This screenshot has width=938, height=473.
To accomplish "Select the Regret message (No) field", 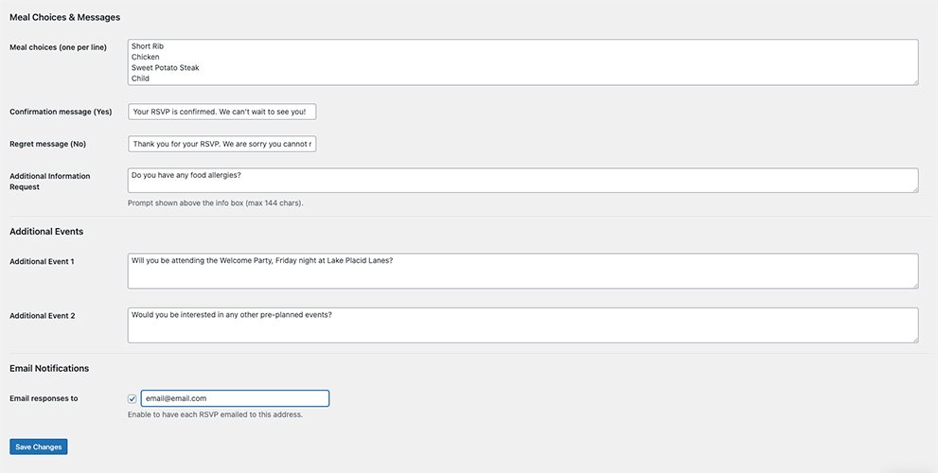I will [221, 144].
